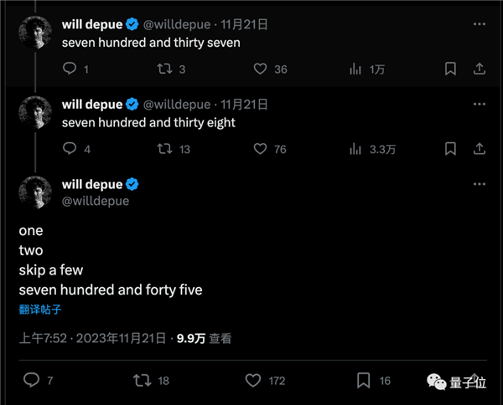Share the "seven hundred and thirty eight" tweet
Image resolution: width=503 pixels, height=405 pixels.
(480, 149)
